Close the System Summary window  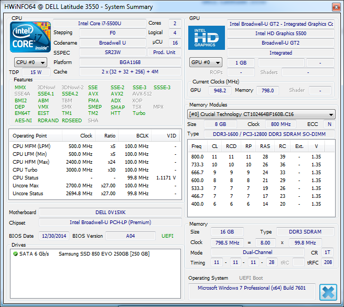(336, 7)
